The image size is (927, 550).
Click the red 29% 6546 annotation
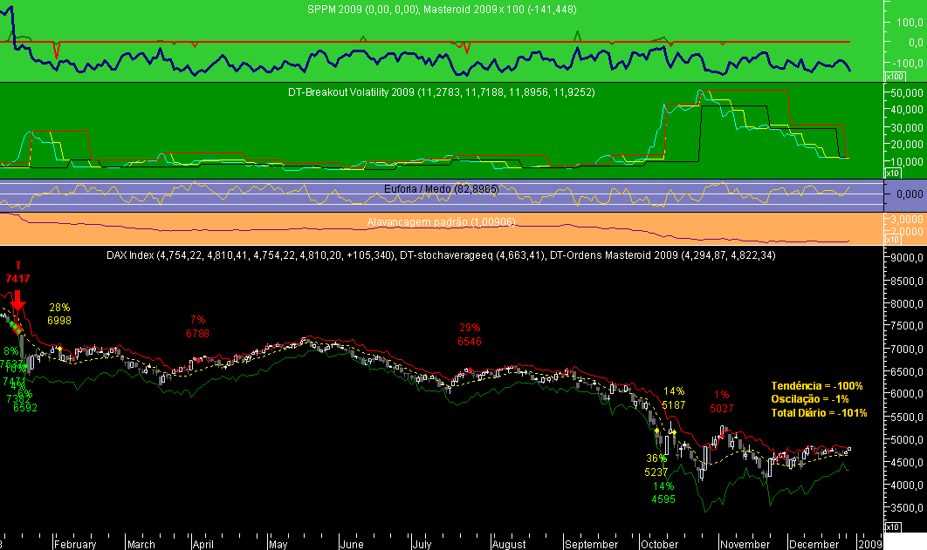point(470,335)
